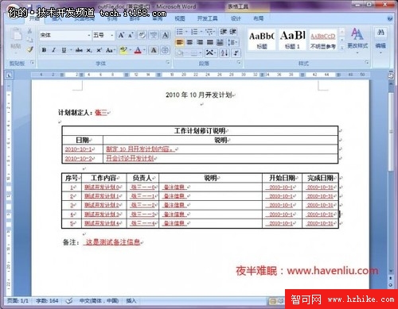Open the font color dropdown arrow
The width and height of the screenshot is (398, 309).
144,50
